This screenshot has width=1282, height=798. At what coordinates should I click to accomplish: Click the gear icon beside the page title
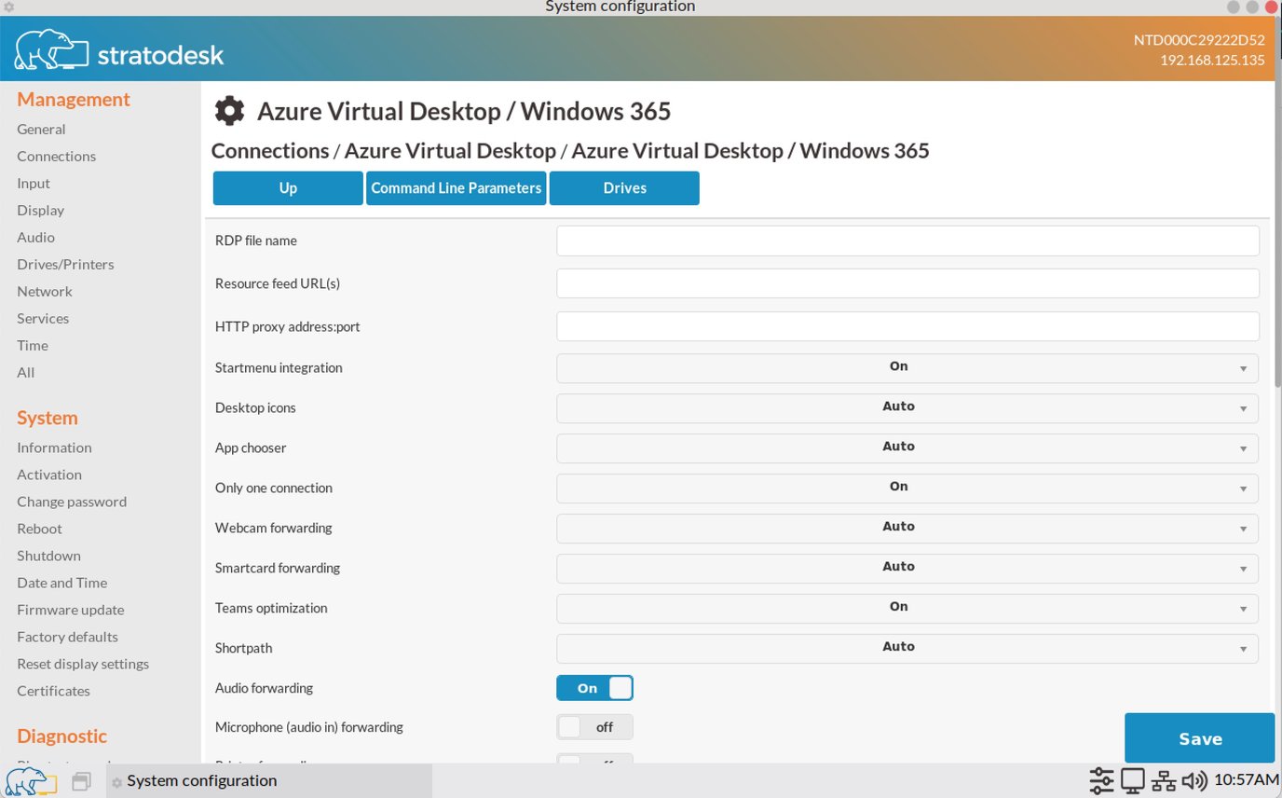click(x=229, y=110)
